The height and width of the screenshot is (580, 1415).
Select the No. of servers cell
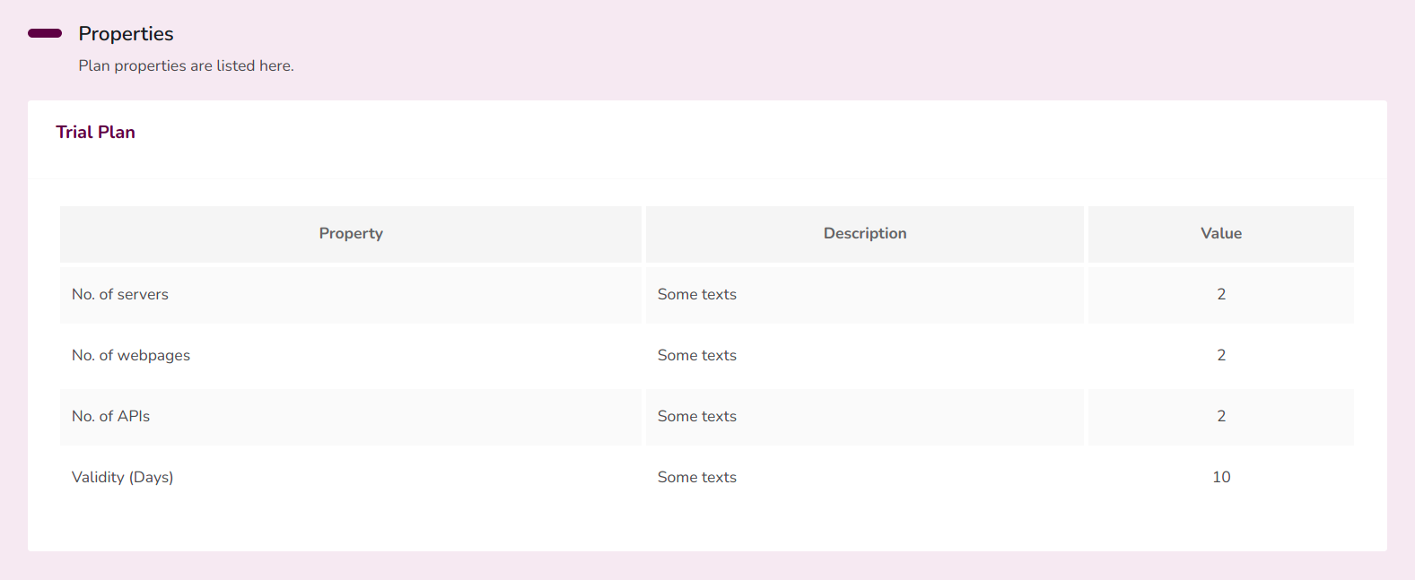(x=351, y=295)
